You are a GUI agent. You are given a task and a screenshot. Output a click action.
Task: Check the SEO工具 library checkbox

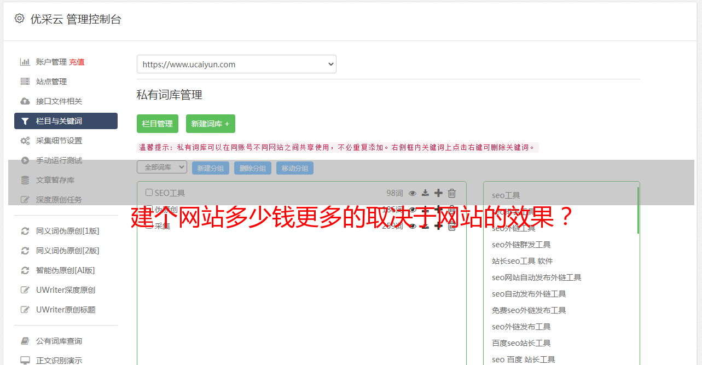point(149,193)
